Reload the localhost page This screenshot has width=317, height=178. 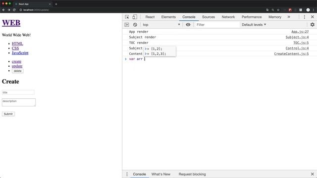(14, 10)
